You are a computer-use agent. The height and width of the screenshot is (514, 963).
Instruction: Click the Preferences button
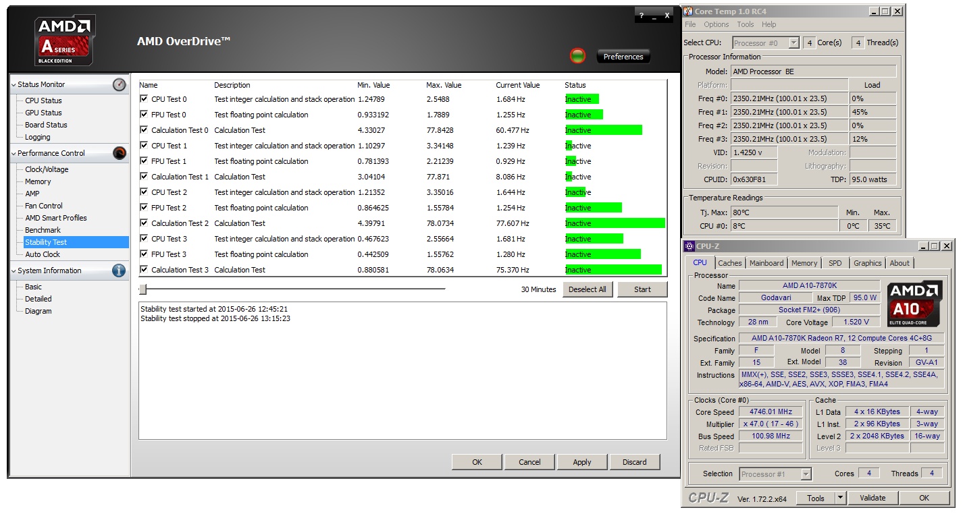click(x=623, y=57)
